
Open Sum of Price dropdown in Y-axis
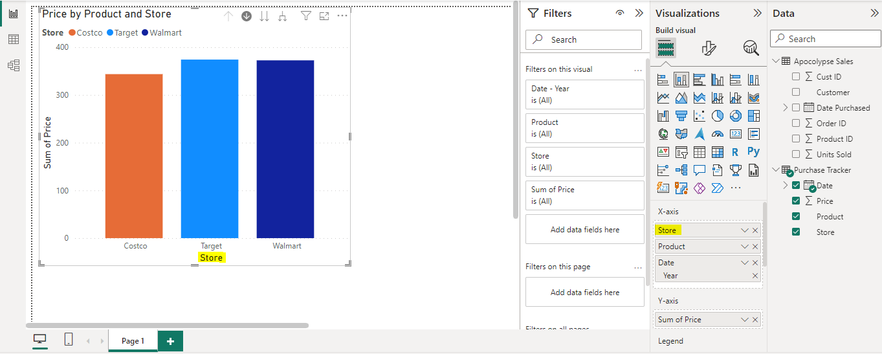click(745, 320)
